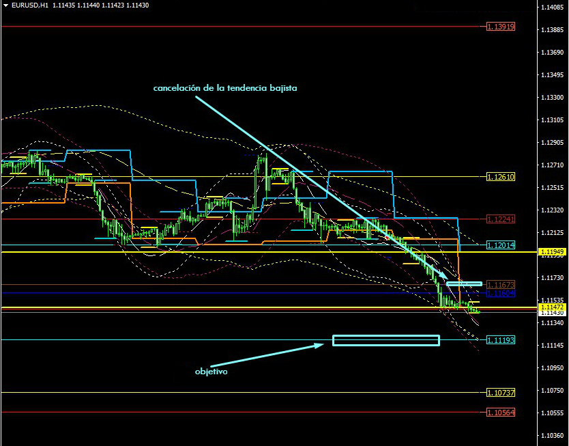Click the yellow 1.10737 price level label
The width and height of the screenshot is (569, 446).
(x=500, y=392)
